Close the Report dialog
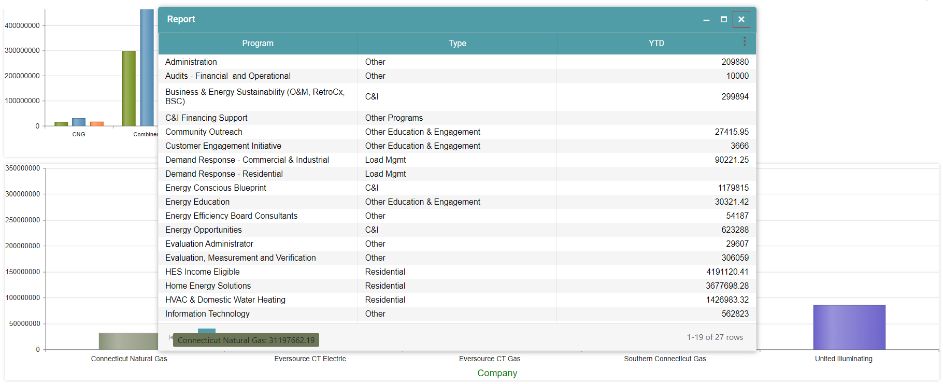The image size is (943, 384). tap(741, 20)
